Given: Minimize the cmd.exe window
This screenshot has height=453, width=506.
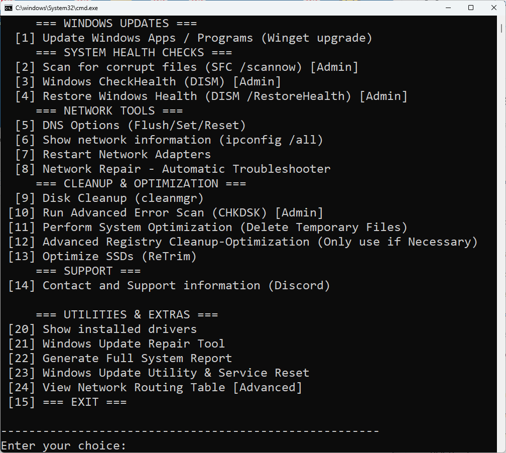Looking at the screenshot, I should (448, 8).
